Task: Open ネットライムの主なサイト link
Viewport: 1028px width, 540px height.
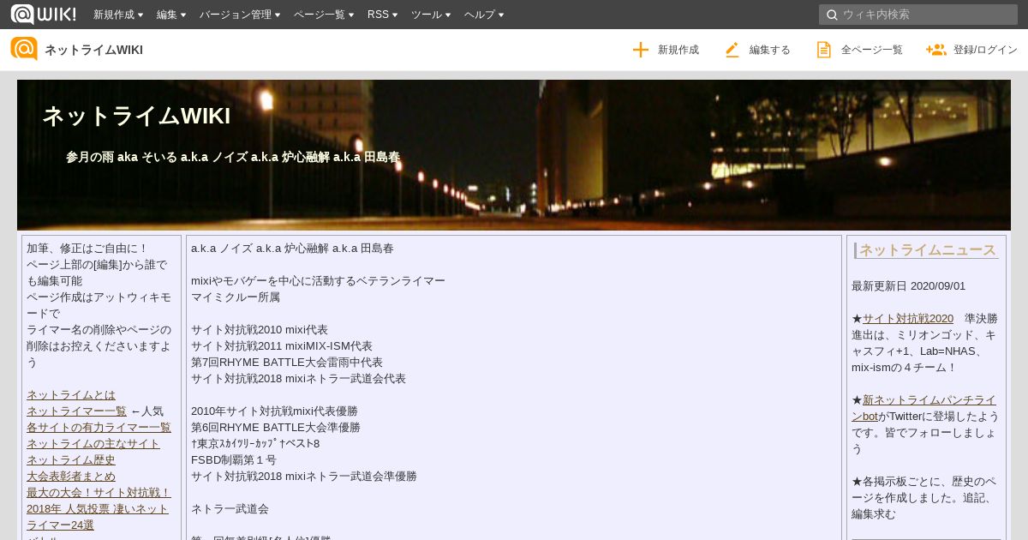Action: coord(93,444)
